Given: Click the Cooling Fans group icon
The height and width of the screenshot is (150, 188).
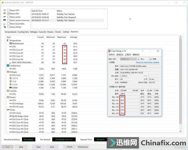Looking at the screenshot, I should point(8,66).
